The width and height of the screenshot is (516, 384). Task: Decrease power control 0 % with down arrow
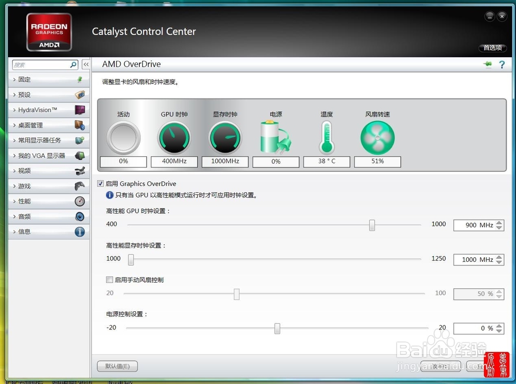pyautogui.click(x=499, y=331)
